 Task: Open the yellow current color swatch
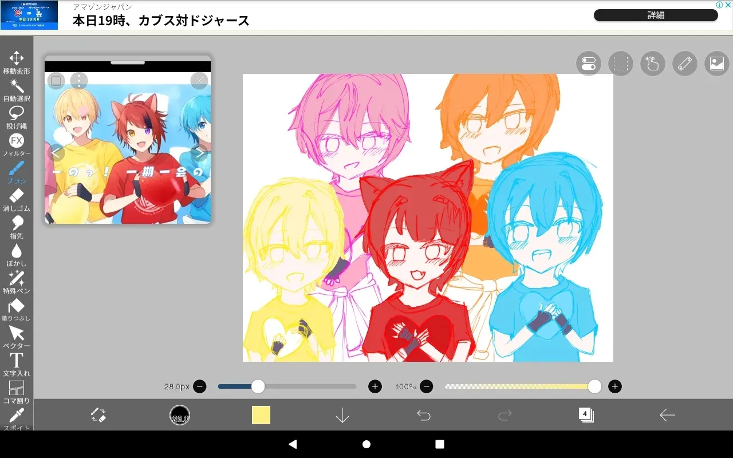tap(261, 415)
